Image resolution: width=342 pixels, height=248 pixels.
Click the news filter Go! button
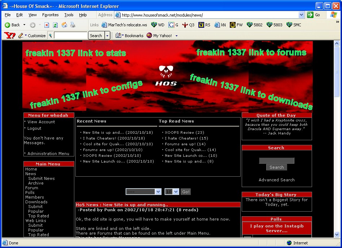point(186,192)
